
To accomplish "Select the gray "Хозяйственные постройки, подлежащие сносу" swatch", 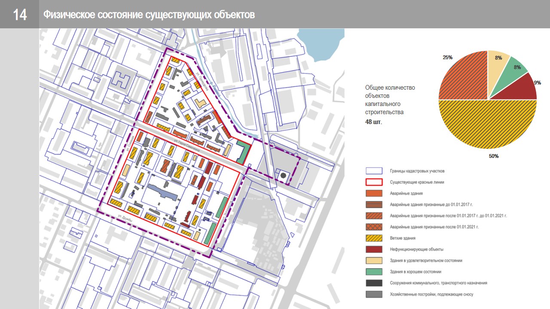I will tap(374, 294).
